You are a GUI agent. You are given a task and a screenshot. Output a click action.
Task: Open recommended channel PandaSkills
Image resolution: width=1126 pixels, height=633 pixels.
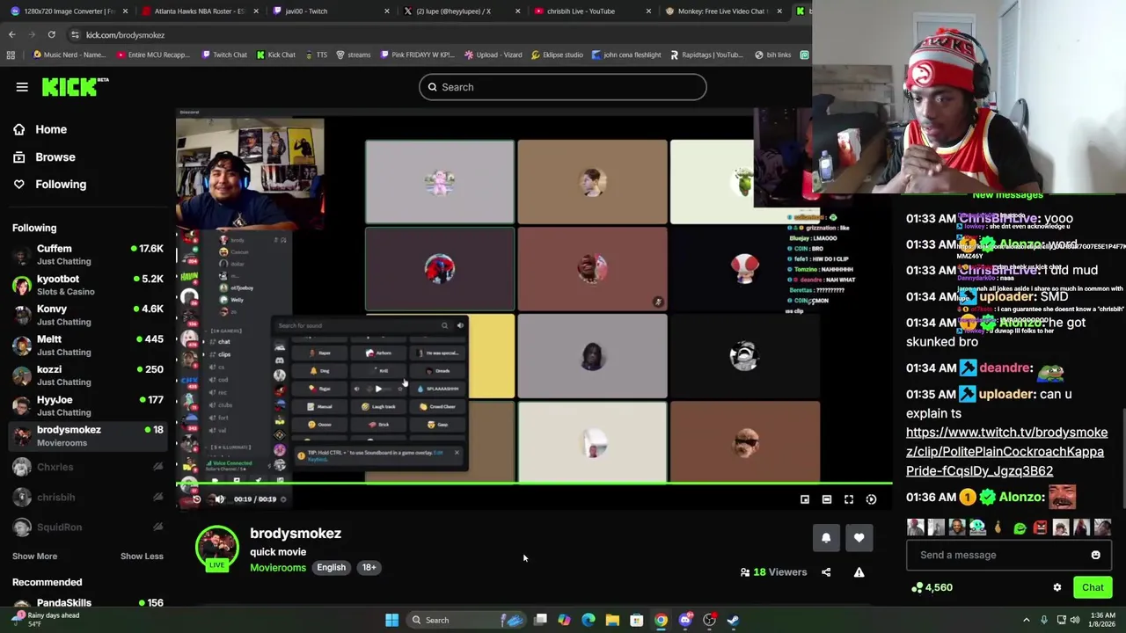pos(88,603)
